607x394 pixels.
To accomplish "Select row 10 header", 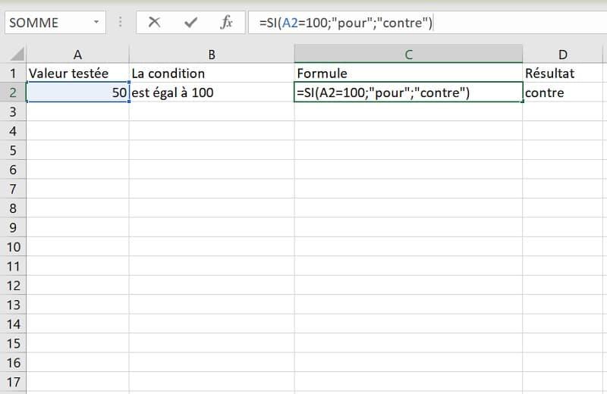I will coord(13,247).
